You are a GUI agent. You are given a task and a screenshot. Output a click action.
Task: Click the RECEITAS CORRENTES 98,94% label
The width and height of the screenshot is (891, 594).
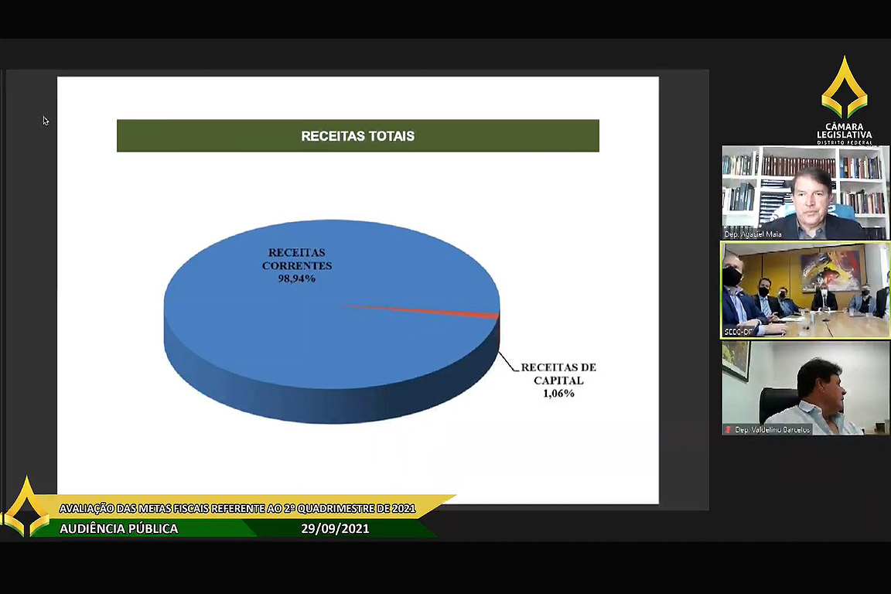click(296, 265)
